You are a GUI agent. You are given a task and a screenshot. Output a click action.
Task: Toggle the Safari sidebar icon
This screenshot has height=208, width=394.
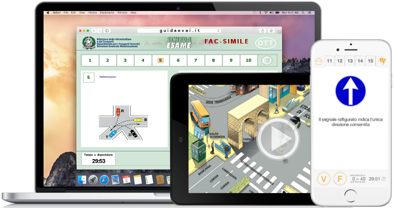[x=107, y=31]
